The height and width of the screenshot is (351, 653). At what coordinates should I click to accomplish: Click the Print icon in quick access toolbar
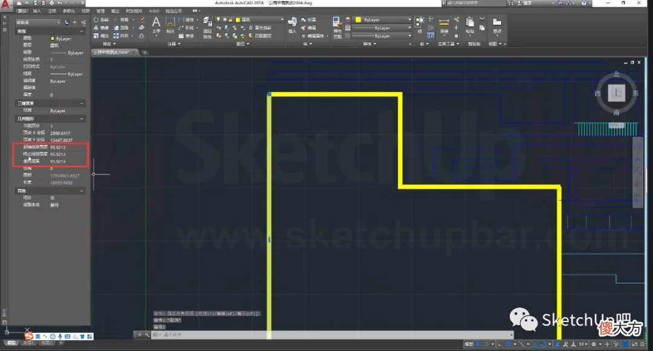(x=51, y=3)
